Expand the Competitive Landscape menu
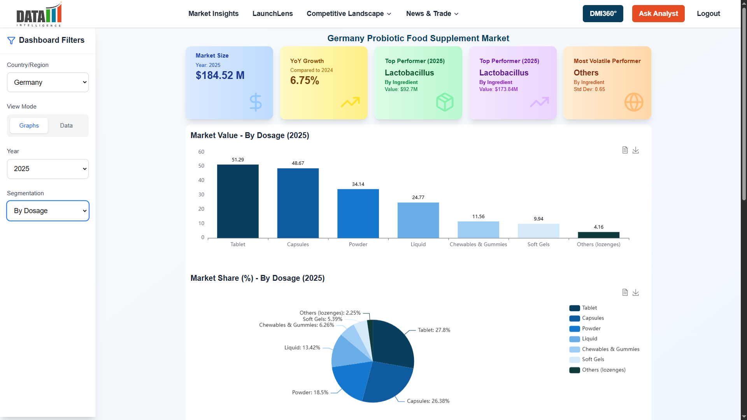Image resolution: width=747 pixels, height=420 pixels. (349, 14)
